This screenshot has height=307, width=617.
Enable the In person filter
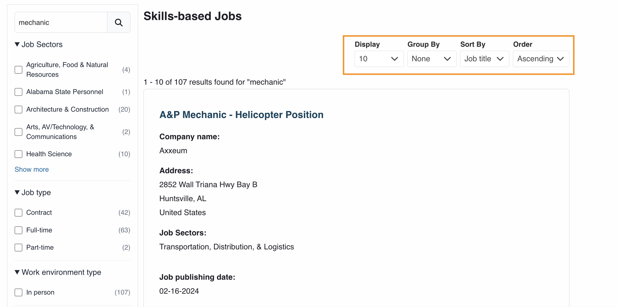(x=19, y=292)
